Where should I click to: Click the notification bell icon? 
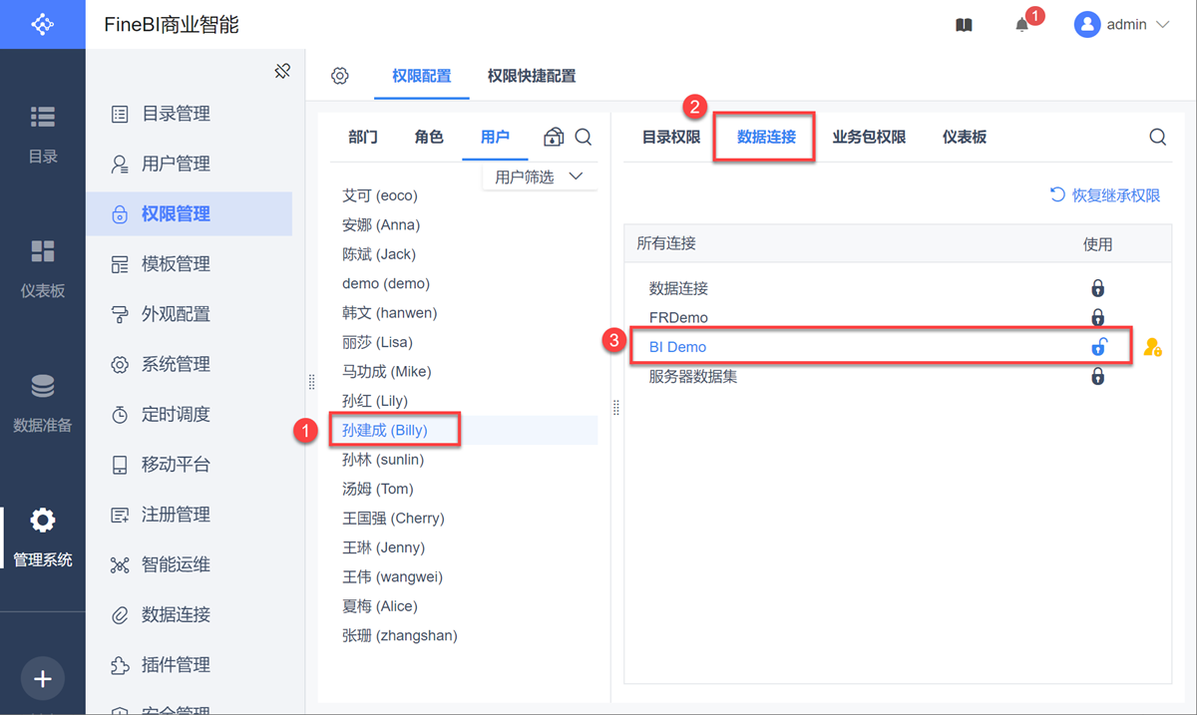(x=1022, y=25)
